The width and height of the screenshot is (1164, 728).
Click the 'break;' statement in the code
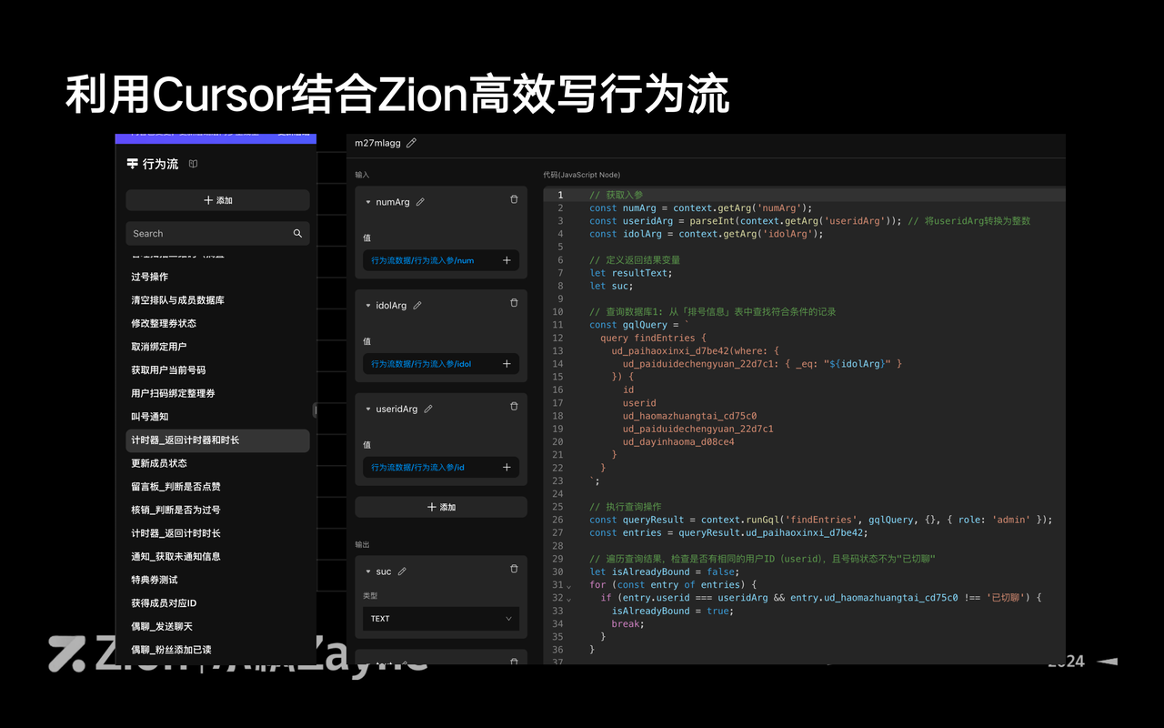pyautogui.click(x=627, y=624)
